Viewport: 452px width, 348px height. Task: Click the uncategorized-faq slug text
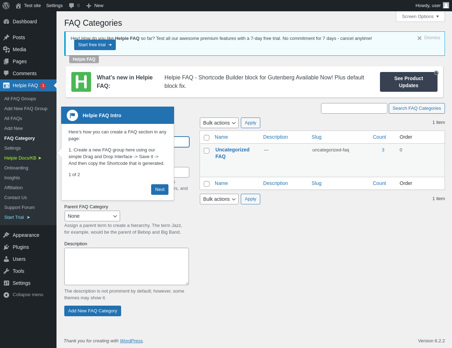(331, 150)
